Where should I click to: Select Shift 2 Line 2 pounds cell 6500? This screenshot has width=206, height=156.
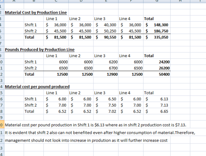point(81,68)
